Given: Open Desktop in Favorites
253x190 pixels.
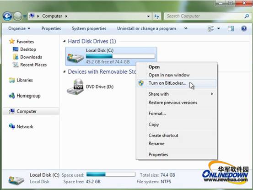Looking at the screenshot, I should pyautogui.click(x=28, y=49).
